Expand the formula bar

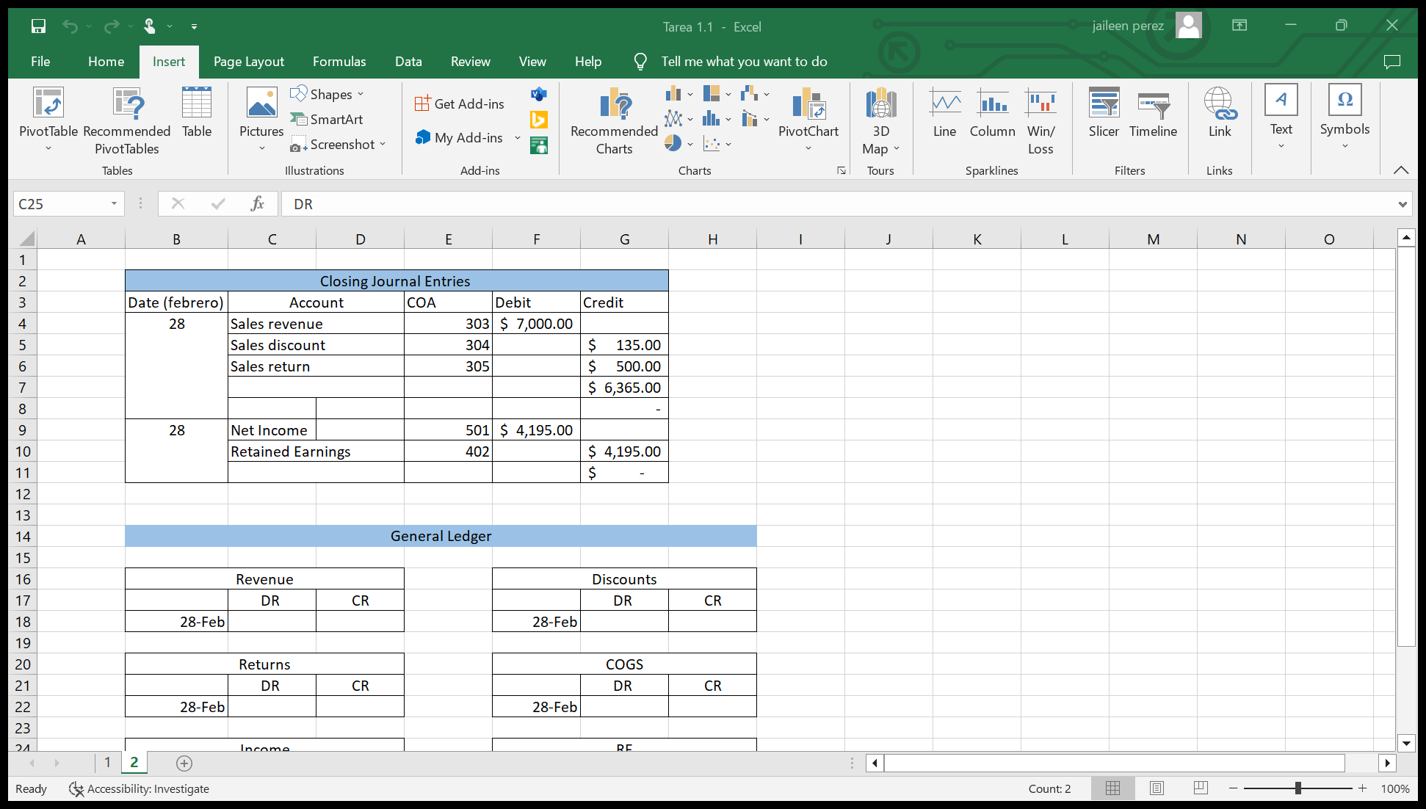tap(1402, 204)
